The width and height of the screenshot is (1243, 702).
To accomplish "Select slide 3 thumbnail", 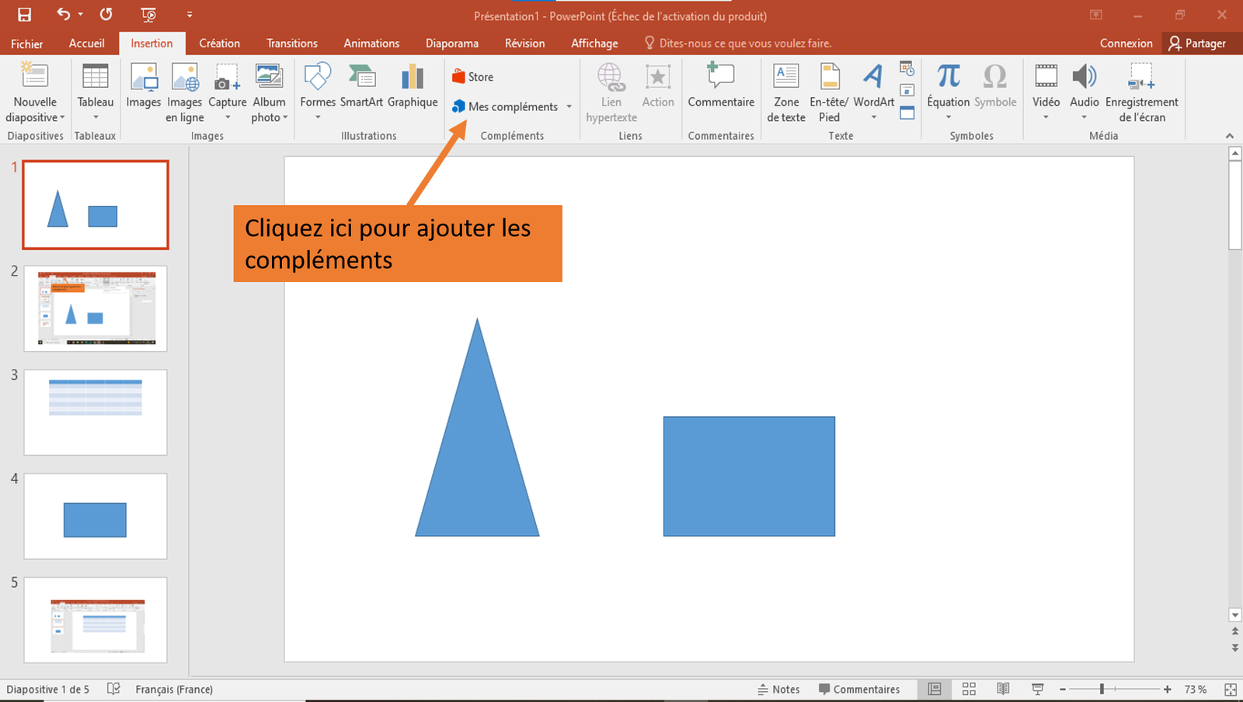I will (x=95, y=412).
